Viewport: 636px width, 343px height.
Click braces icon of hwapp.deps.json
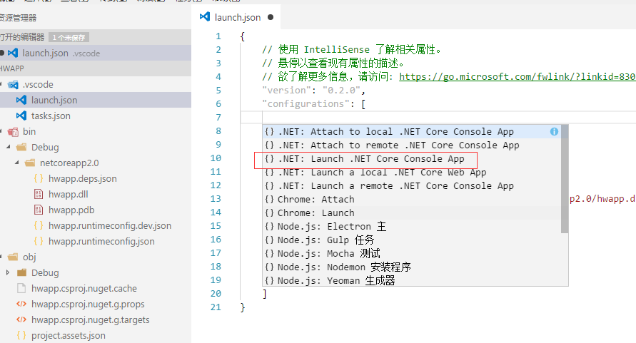(39, 178)
